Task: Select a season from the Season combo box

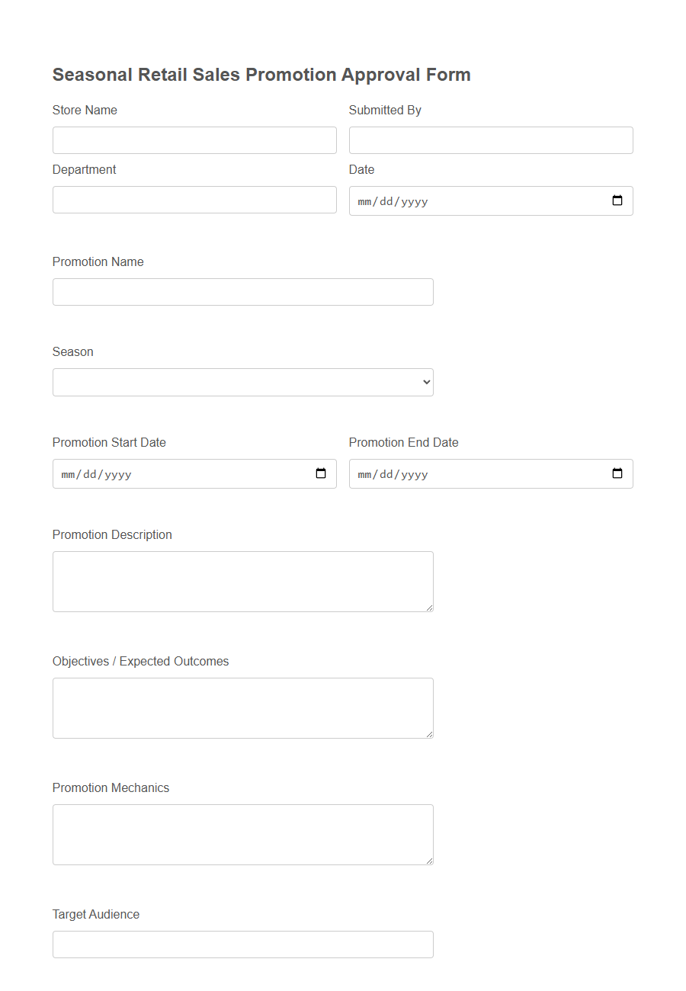Action: point(242,382)
